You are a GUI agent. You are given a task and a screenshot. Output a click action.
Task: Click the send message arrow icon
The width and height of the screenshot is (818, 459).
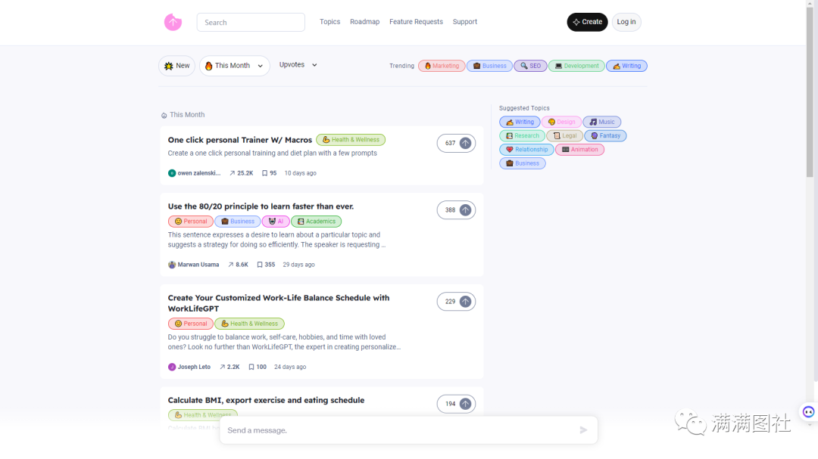583,430
